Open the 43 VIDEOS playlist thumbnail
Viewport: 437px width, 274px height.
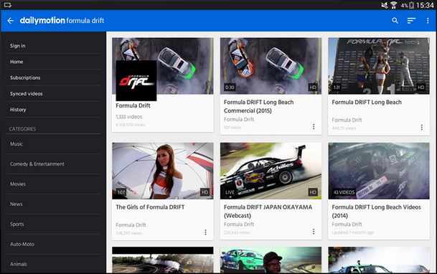pos(379,171)
